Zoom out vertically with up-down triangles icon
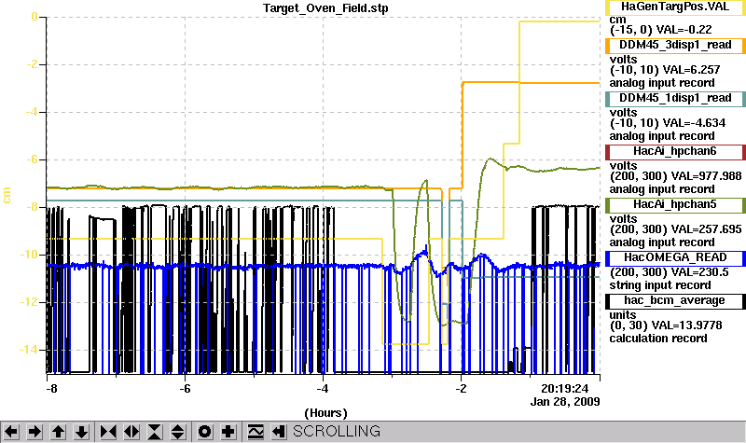 pos(178,432)
